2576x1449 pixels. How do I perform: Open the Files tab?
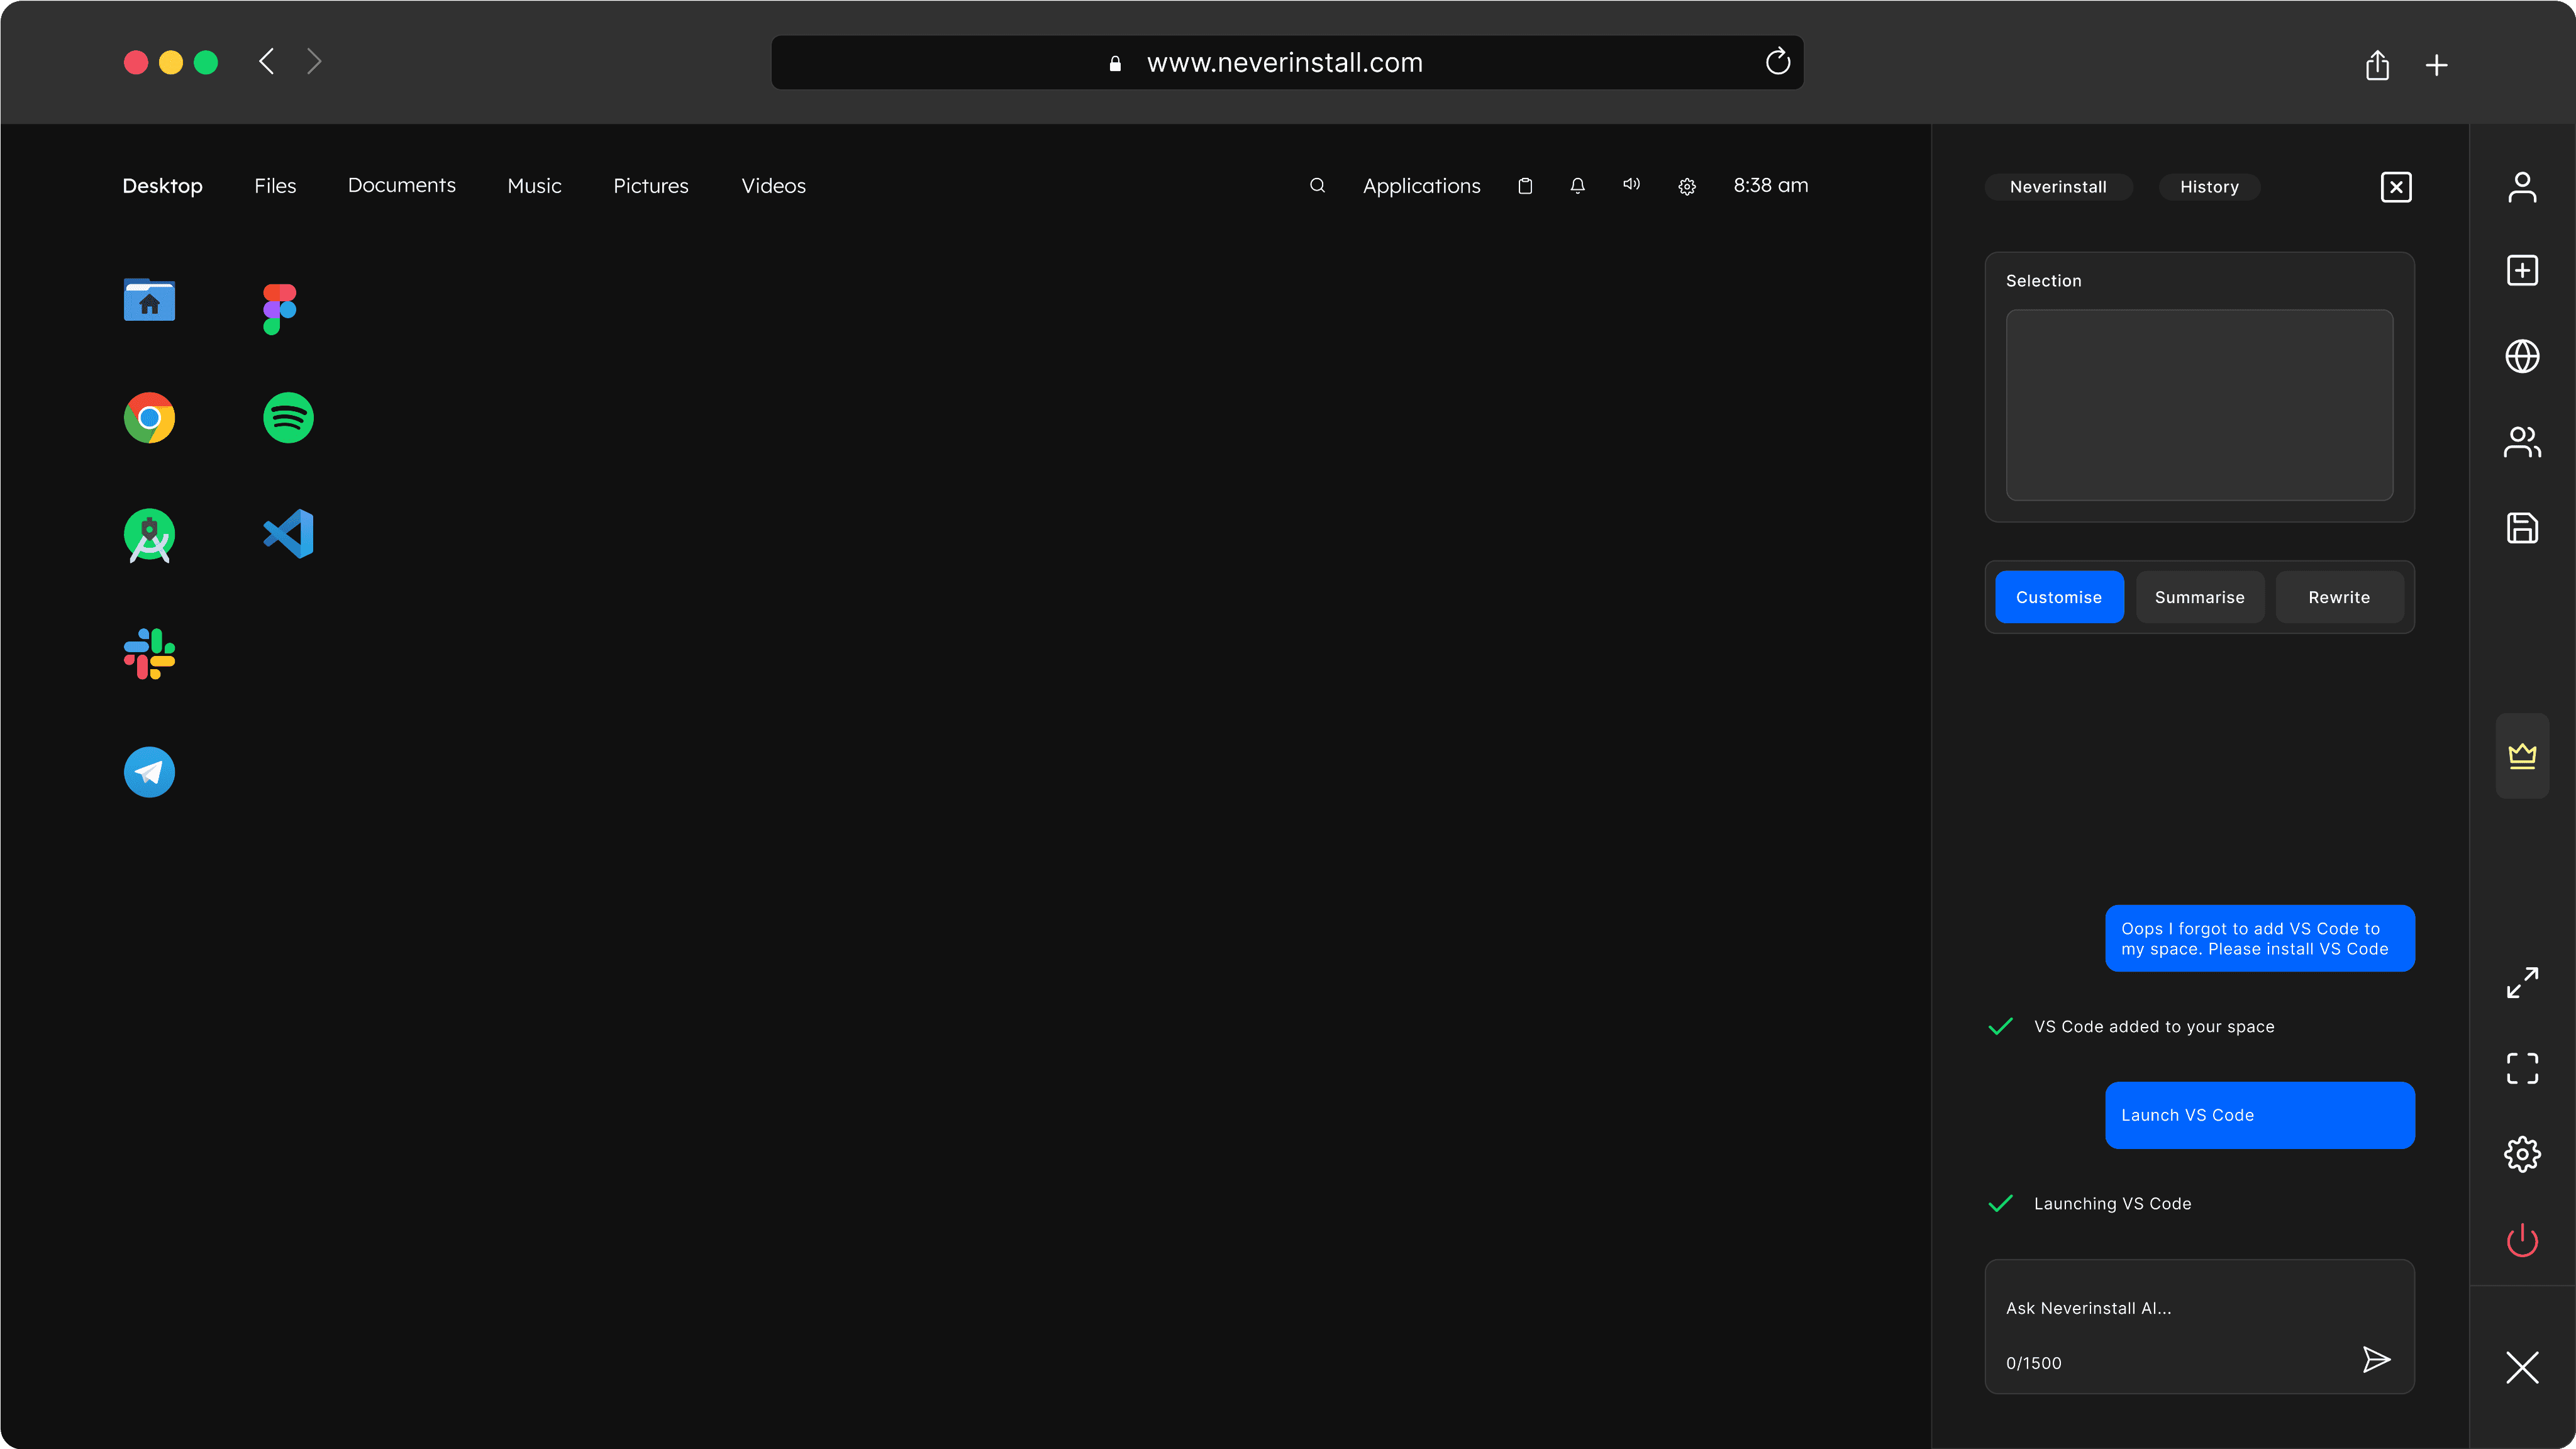point(275,186)
